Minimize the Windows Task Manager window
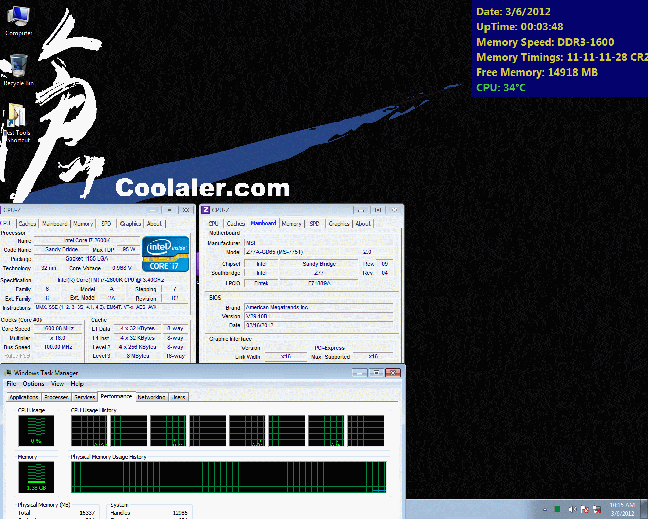The image size is (648, 519). (359, 373)
